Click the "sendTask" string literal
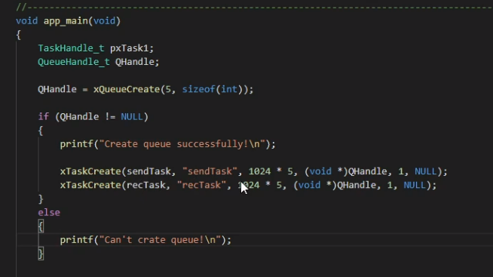 point(210,171)
